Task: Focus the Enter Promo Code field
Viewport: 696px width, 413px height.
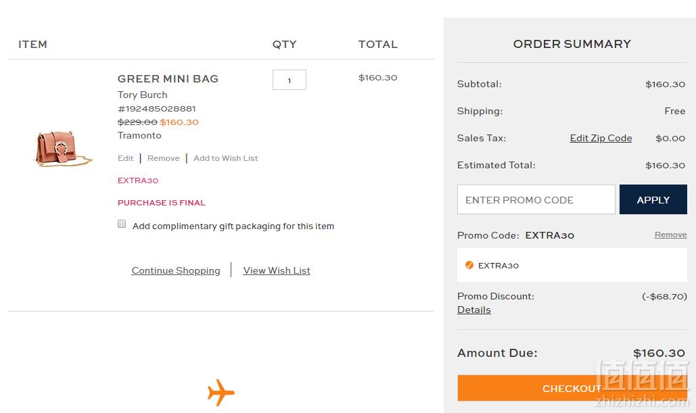Action: [536, 199]
